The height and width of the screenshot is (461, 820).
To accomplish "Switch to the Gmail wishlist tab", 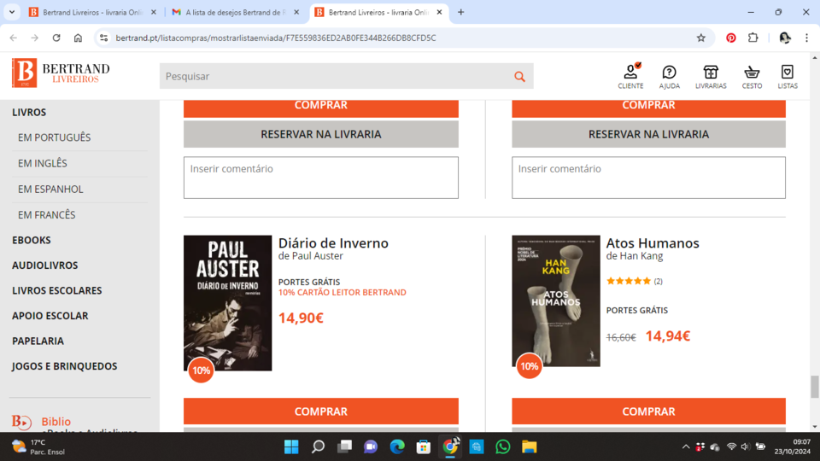I will click(x=235, y=12).
